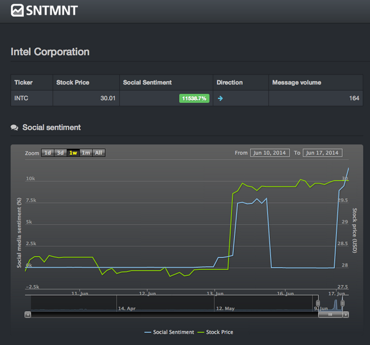
Task: Grab the right navigator range handle
Action: (342, 303)
